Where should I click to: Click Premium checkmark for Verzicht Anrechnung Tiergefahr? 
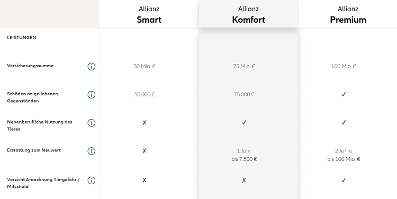[x=344, y=180]
